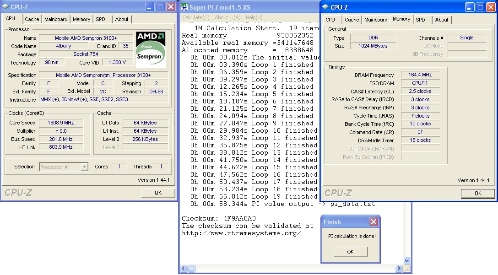The image size is (498, 275).
Task: Click the Package Socket 754 field
Action: pyautogui.click(x=86, y=54)
